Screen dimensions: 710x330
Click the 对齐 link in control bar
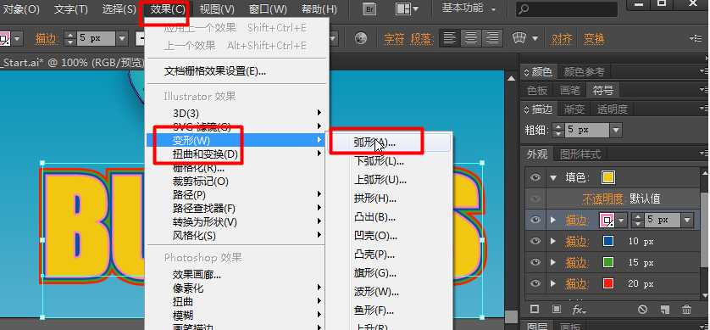(x=562, y=39)
